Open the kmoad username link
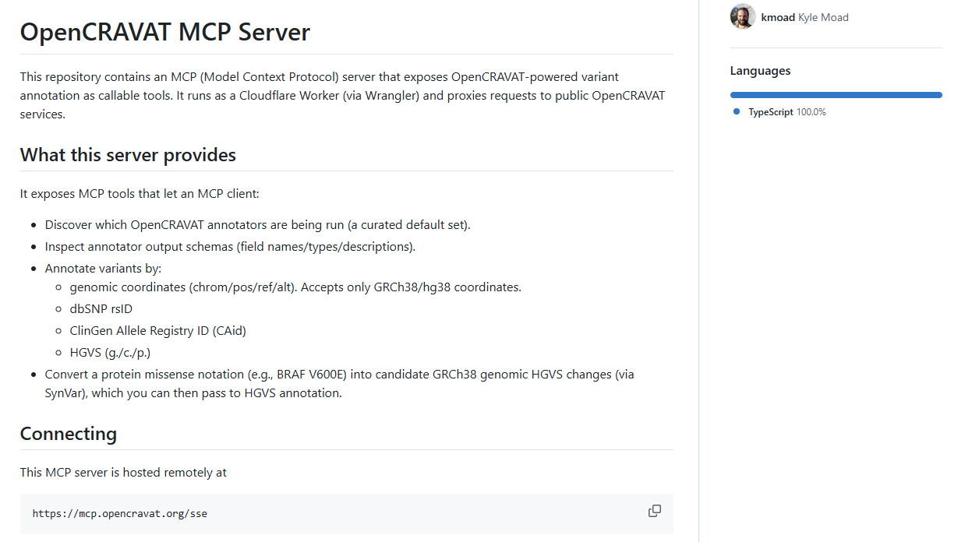The height and width of the screenshot is (542, 972). click(778, 17)
